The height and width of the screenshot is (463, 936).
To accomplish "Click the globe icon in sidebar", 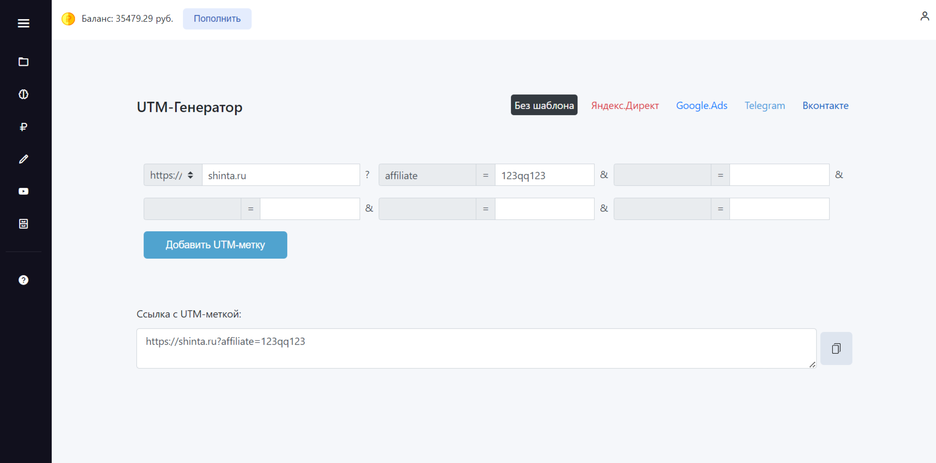I will [23, 94].
